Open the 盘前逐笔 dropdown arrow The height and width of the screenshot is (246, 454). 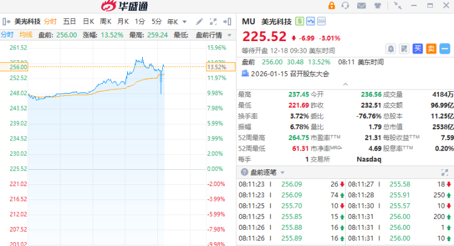click(x=282, y=173)
